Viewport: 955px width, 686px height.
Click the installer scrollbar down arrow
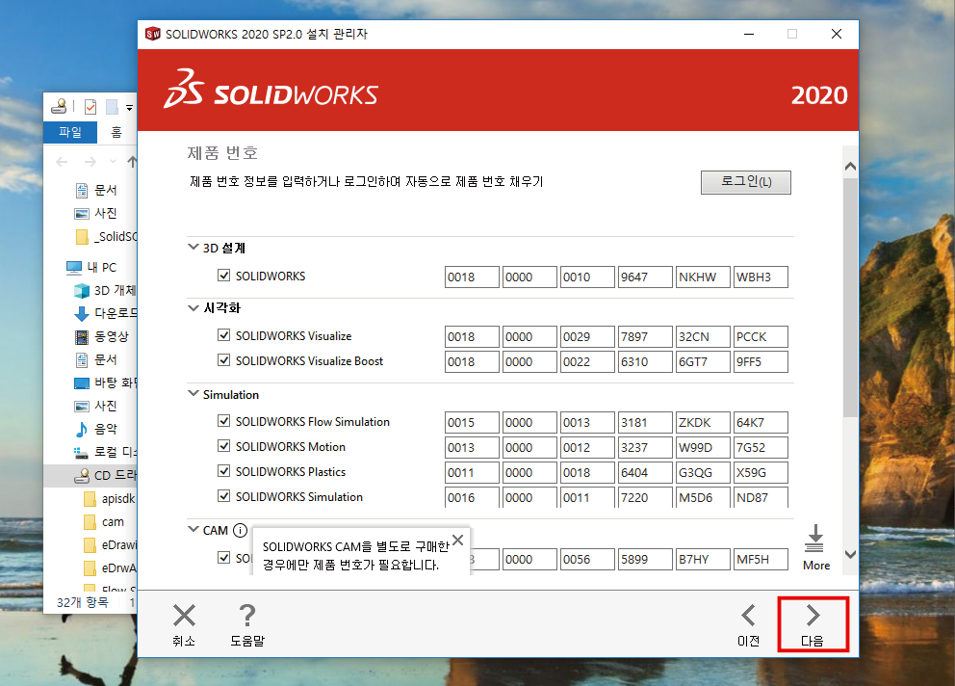850,555
